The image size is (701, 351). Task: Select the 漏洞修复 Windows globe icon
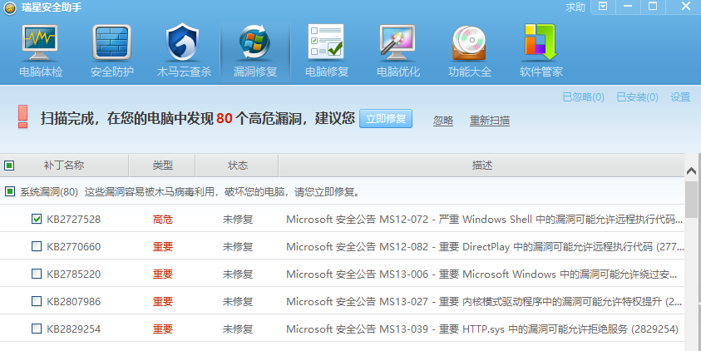coord(254,43)
